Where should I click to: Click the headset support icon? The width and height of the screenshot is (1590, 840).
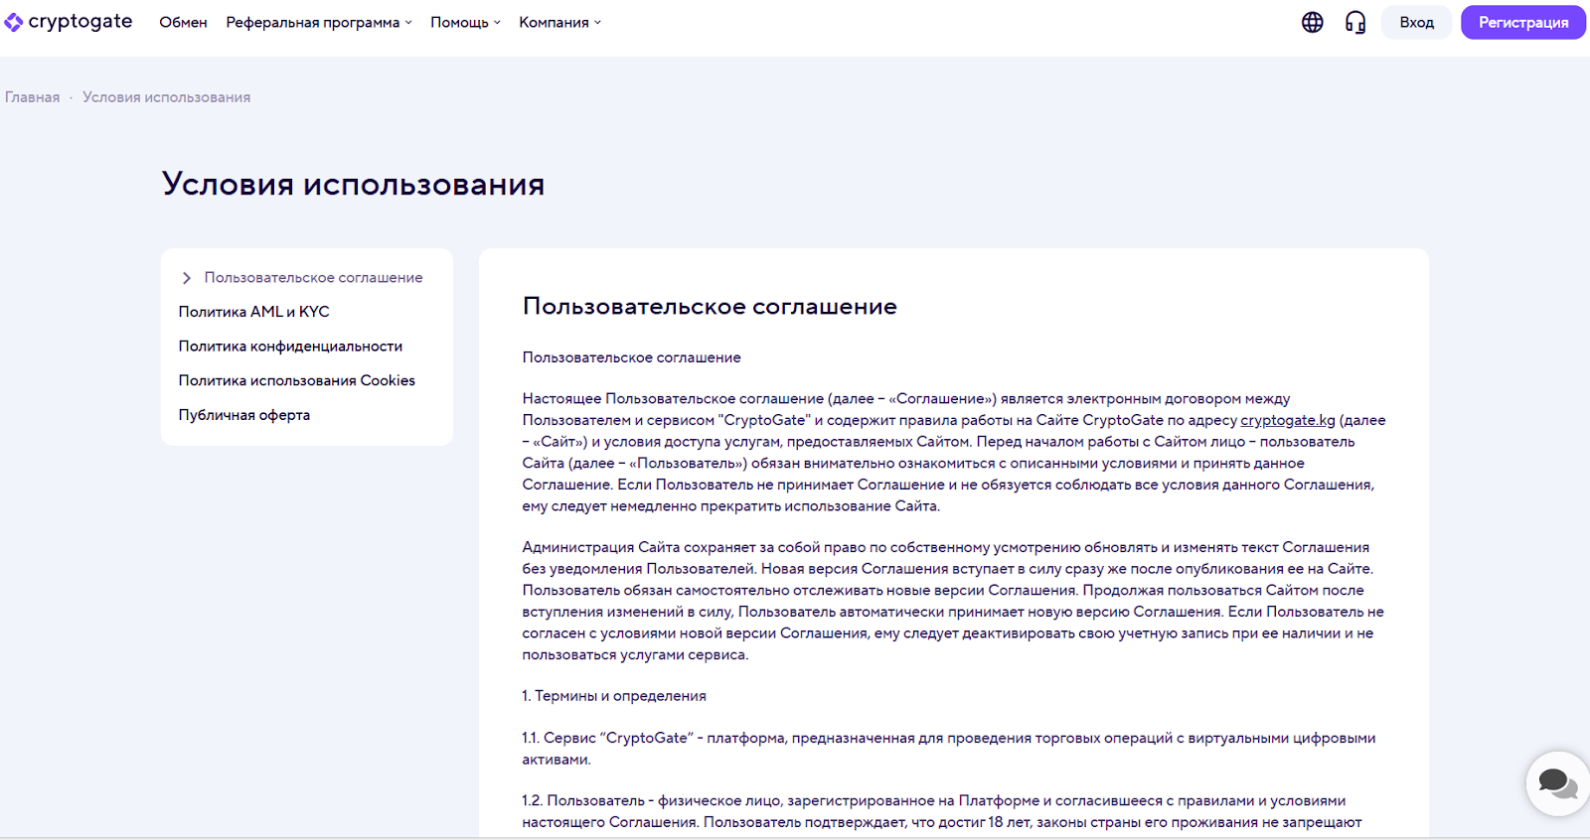[1354, 22]
